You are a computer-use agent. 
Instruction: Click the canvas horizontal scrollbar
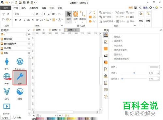tap(65, 112)
